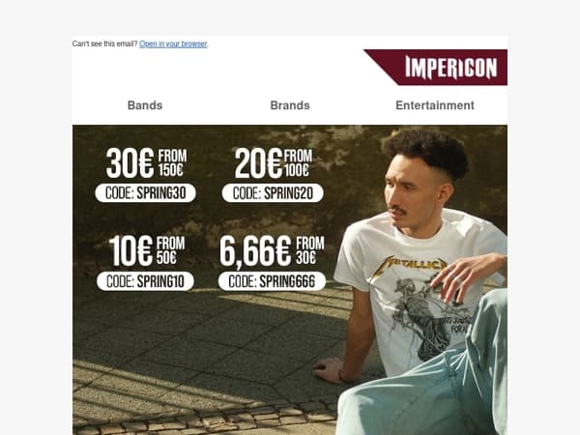Viewport: 580px width, 435px height.
Task: Click the CODE: SPRING20 pill
Action: tap(273, 192)
